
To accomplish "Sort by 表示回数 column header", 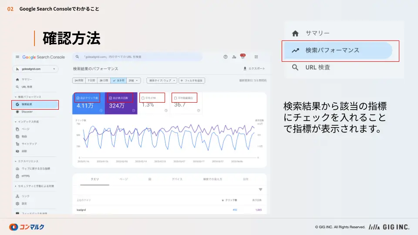I will tap(257, 200).
